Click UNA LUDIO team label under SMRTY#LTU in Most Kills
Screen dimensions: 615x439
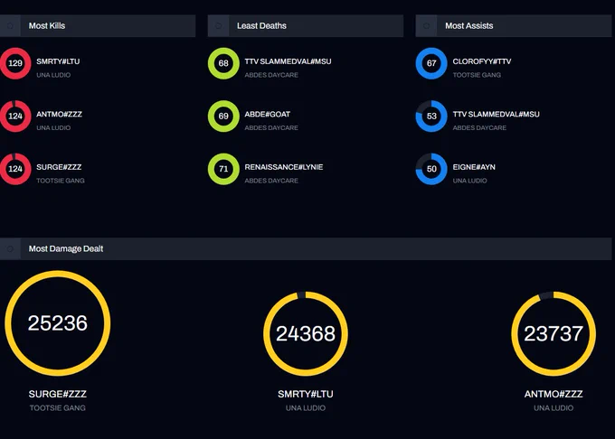[53, 75]
